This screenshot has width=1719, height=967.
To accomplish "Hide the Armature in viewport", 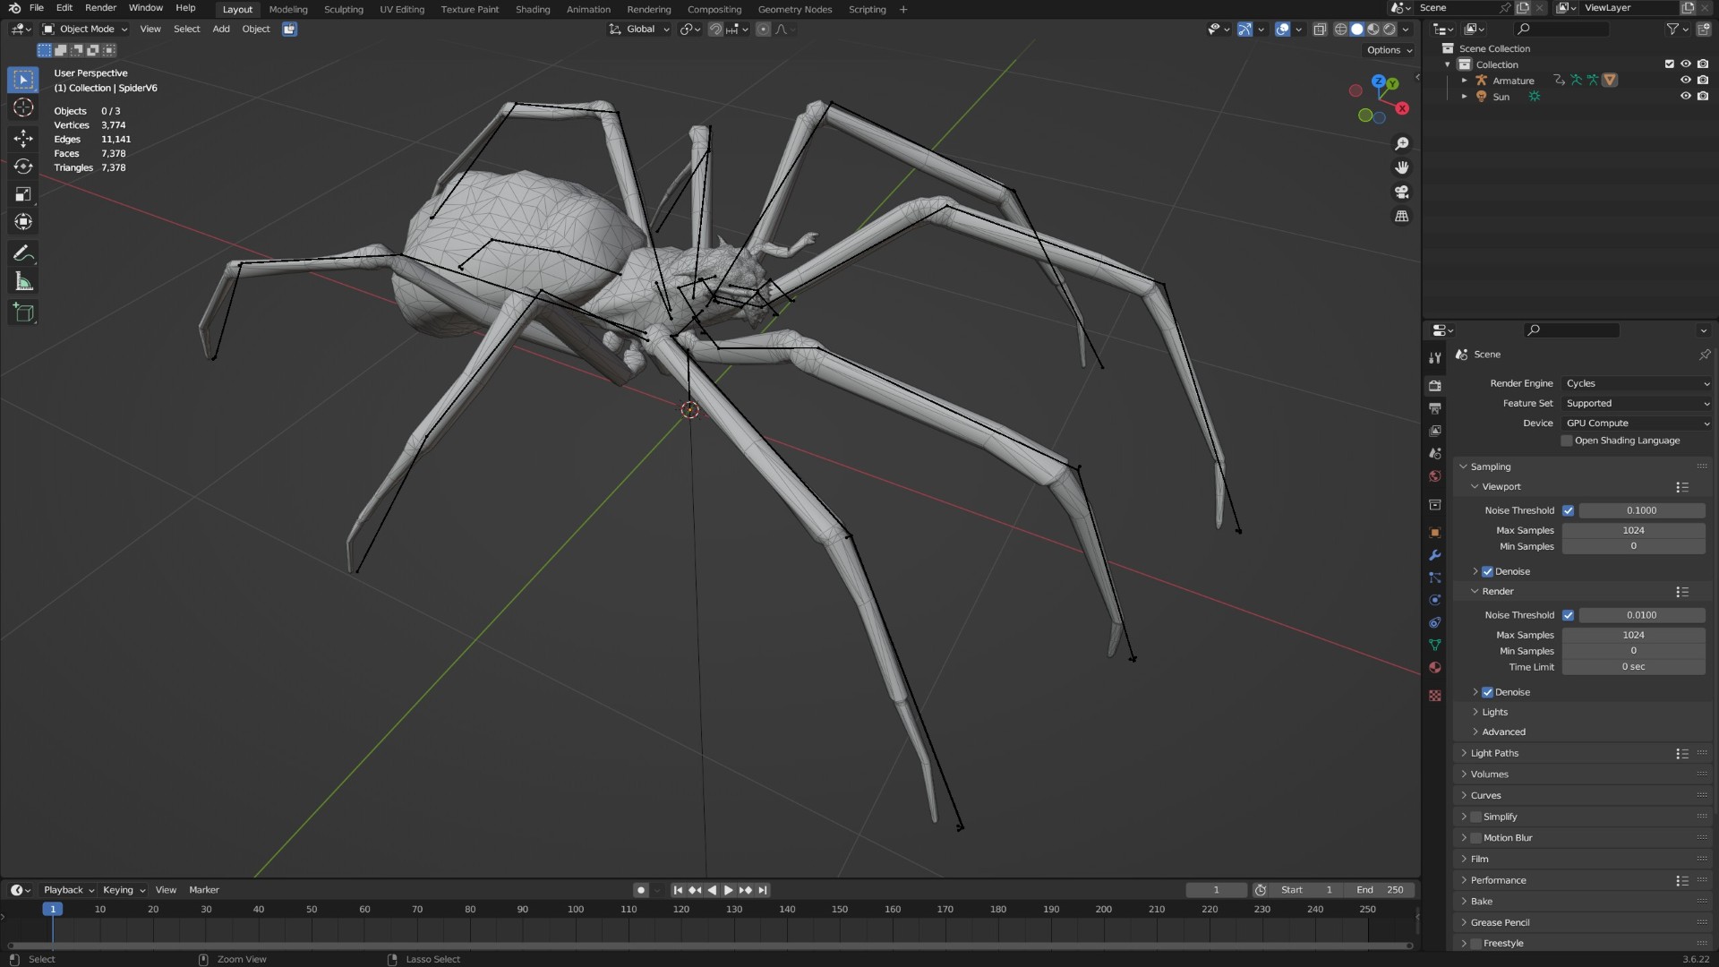I will click(1686, 81).
